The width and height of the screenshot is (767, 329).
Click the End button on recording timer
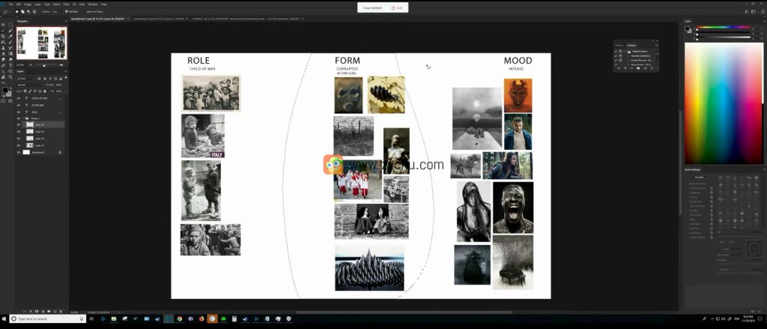pos(398,7)
